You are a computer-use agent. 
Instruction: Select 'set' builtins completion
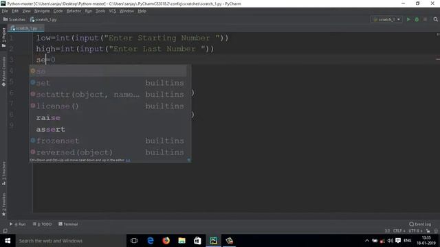pyautogui.click(x=109, y=83)
